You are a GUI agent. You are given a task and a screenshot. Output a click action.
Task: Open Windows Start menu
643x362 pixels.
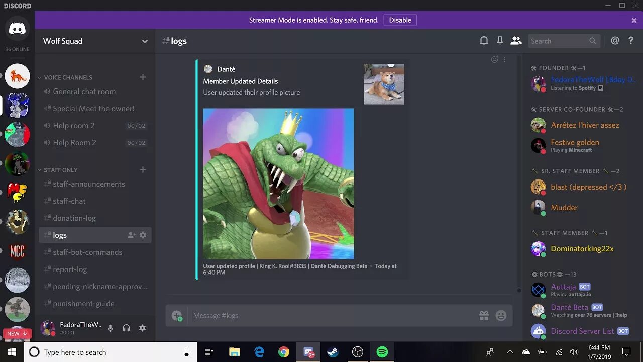click(x=12, y=352)
